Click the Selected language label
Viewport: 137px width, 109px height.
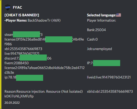click(x=102, y=15)
